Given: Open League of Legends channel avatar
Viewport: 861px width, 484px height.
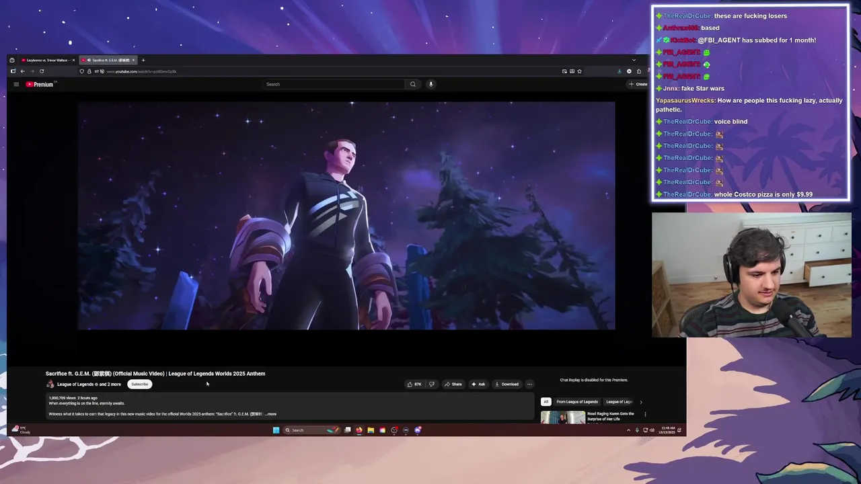Looking at the screenshot, I should click(50, 384).
